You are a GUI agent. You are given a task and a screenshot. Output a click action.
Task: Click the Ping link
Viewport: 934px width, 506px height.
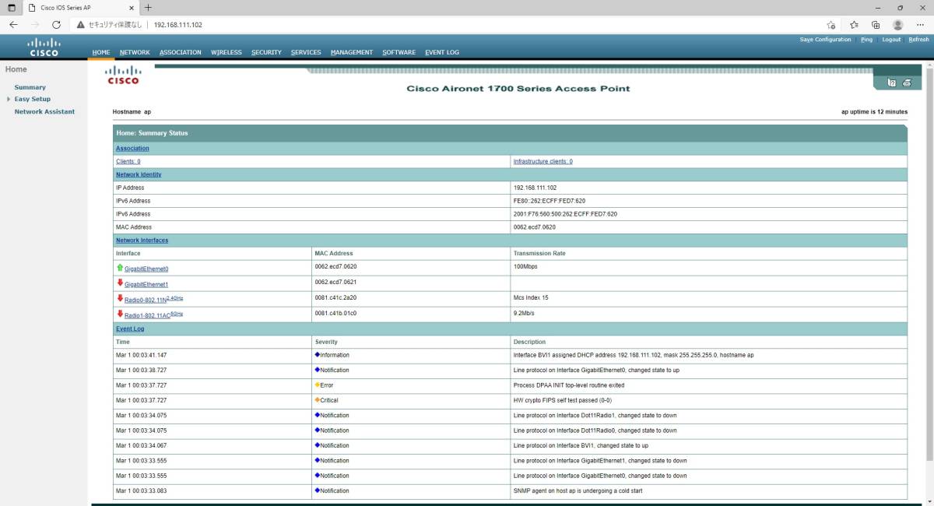tap(866, 39)
